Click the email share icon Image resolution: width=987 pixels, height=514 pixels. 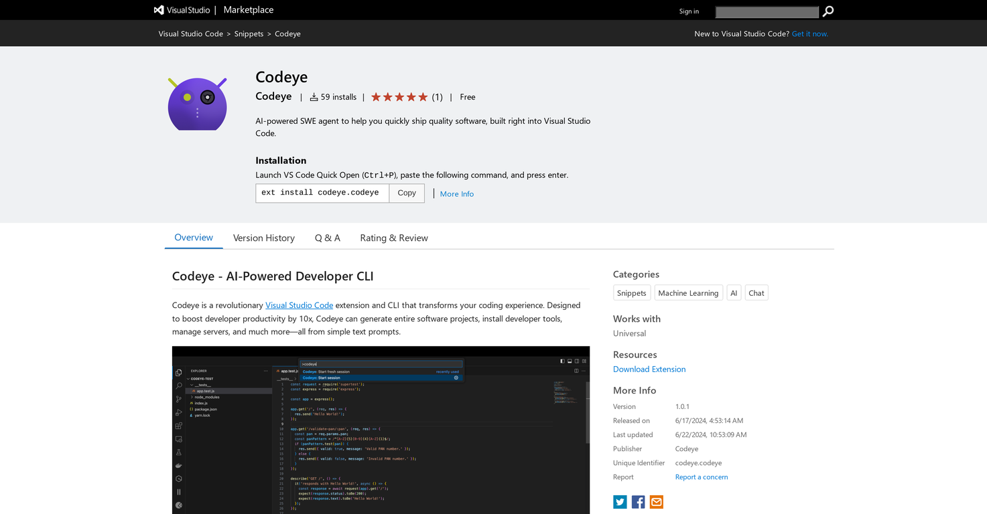(x=656, y=501)
